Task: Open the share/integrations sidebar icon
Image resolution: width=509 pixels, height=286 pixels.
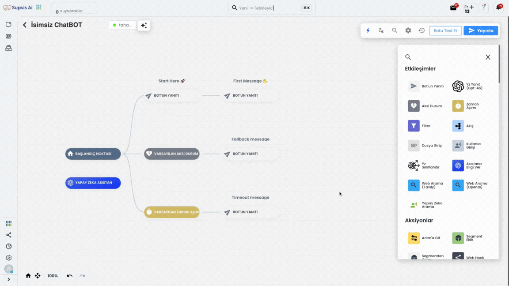Action: [9, 235]
